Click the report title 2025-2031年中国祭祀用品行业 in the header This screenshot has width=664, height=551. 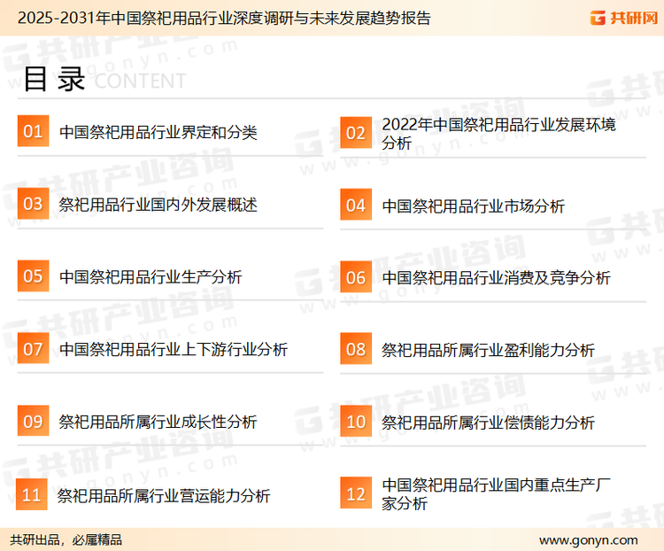[224, 18]
